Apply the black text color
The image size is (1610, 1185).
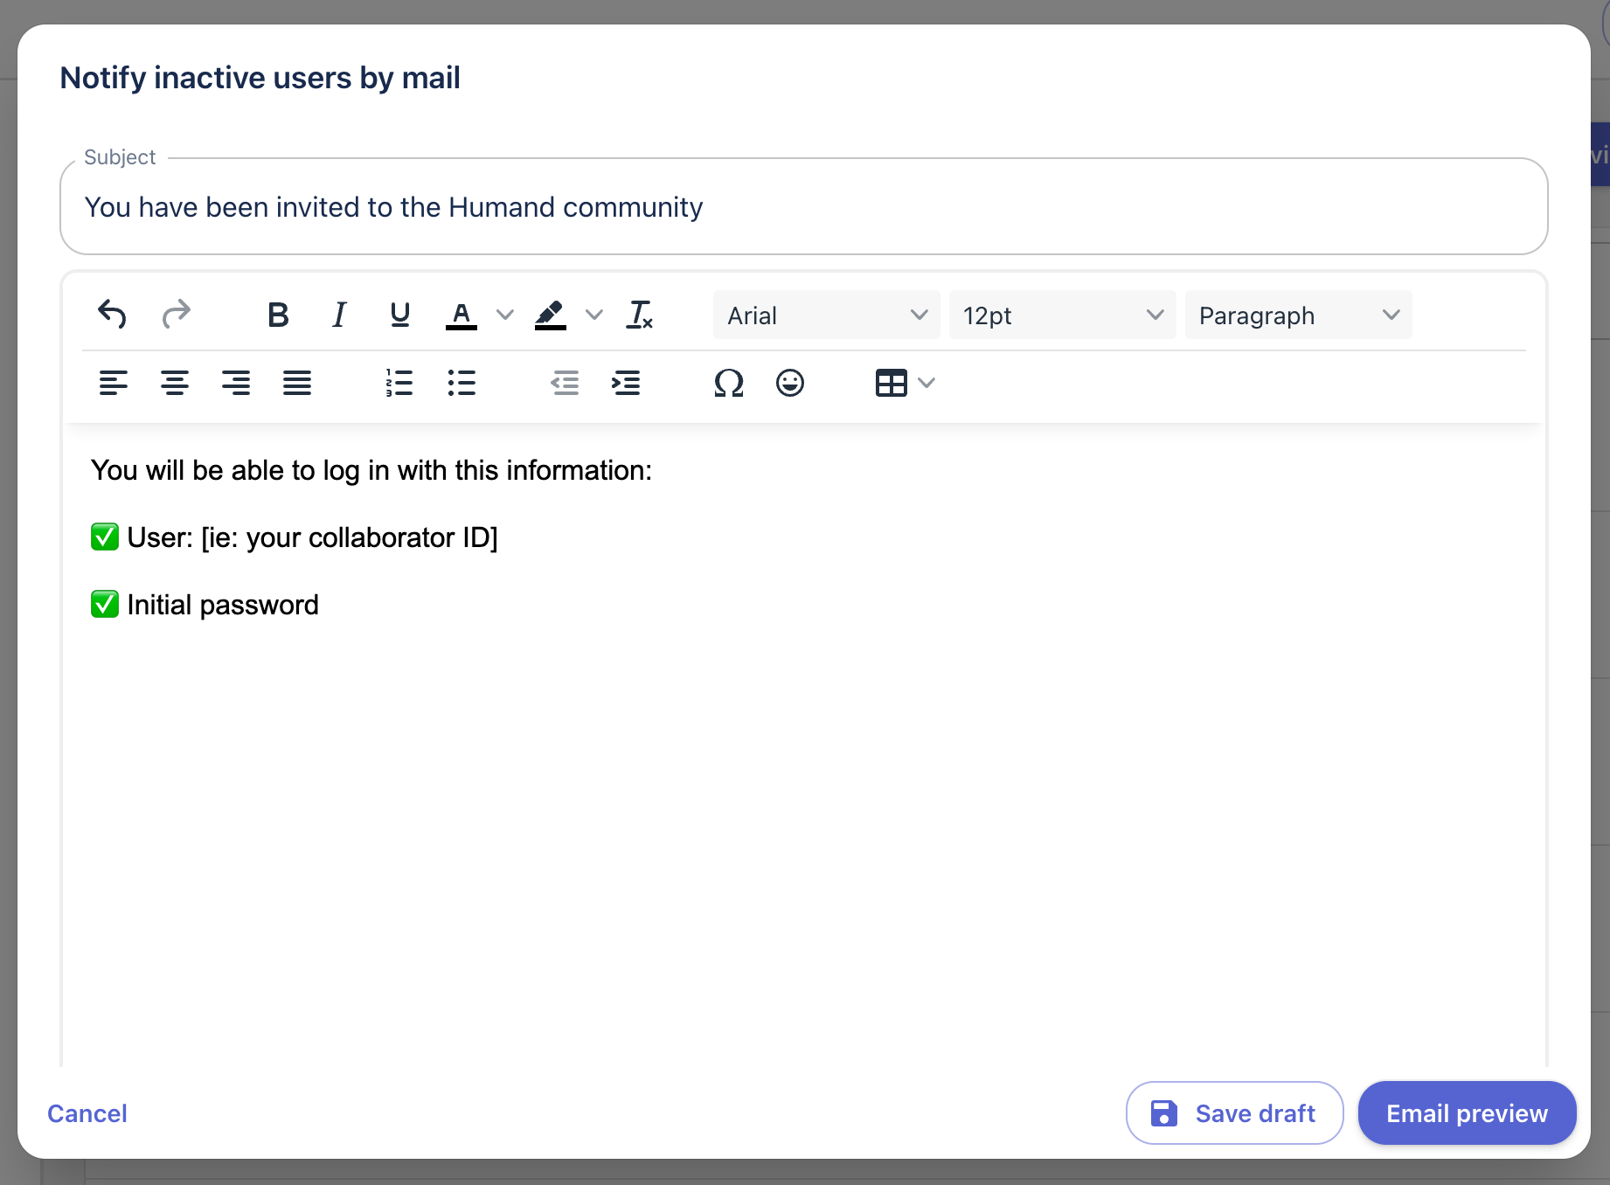(x=461, y=315)
